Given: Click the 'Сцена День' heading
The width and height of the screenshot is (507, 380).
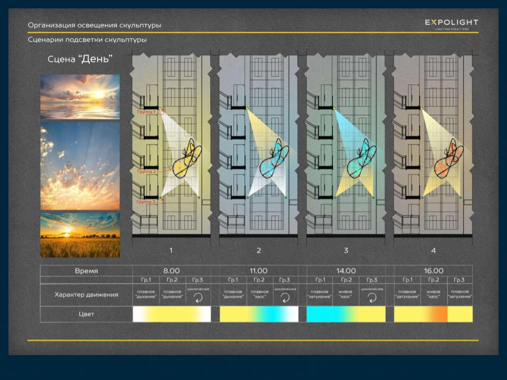Looking at the screenshot, I should pyautogui.click(x=80, y=59).
